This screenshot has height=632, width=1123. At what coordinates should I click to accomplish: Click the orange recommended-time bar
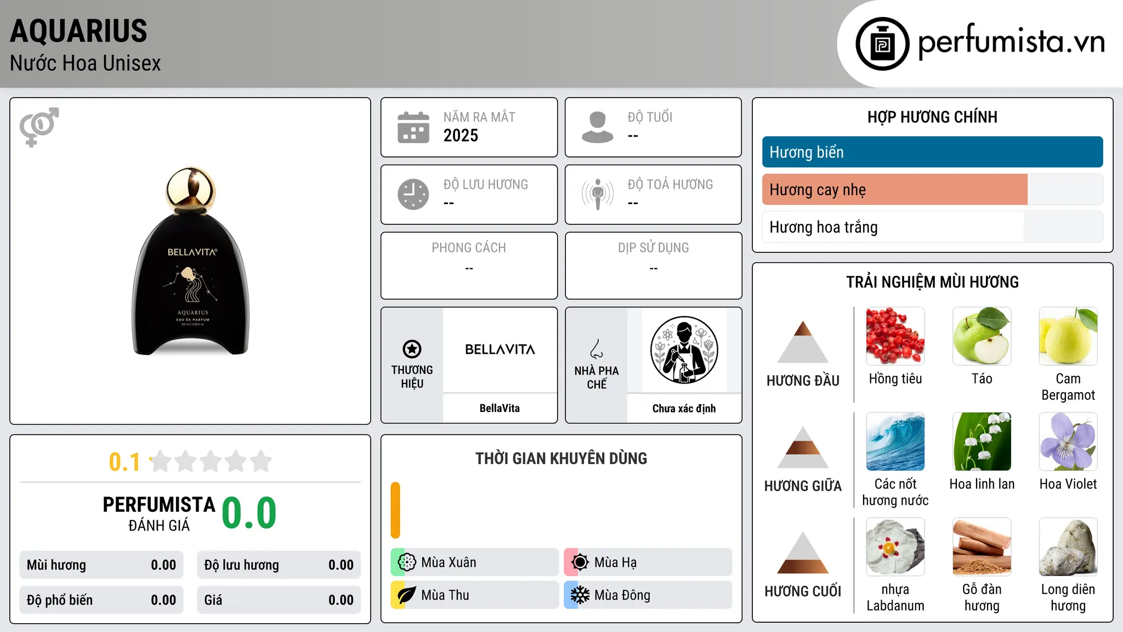[x=395, y=510]
